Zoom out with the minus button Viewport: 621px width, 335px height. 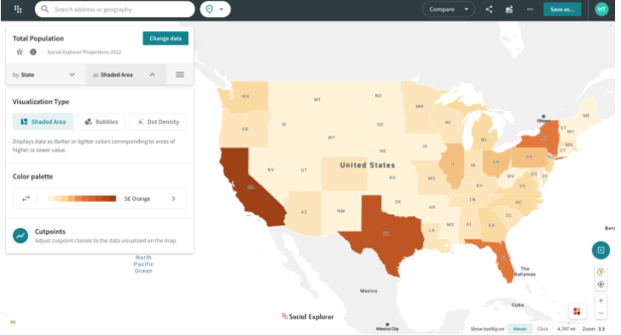coord(601,313)
